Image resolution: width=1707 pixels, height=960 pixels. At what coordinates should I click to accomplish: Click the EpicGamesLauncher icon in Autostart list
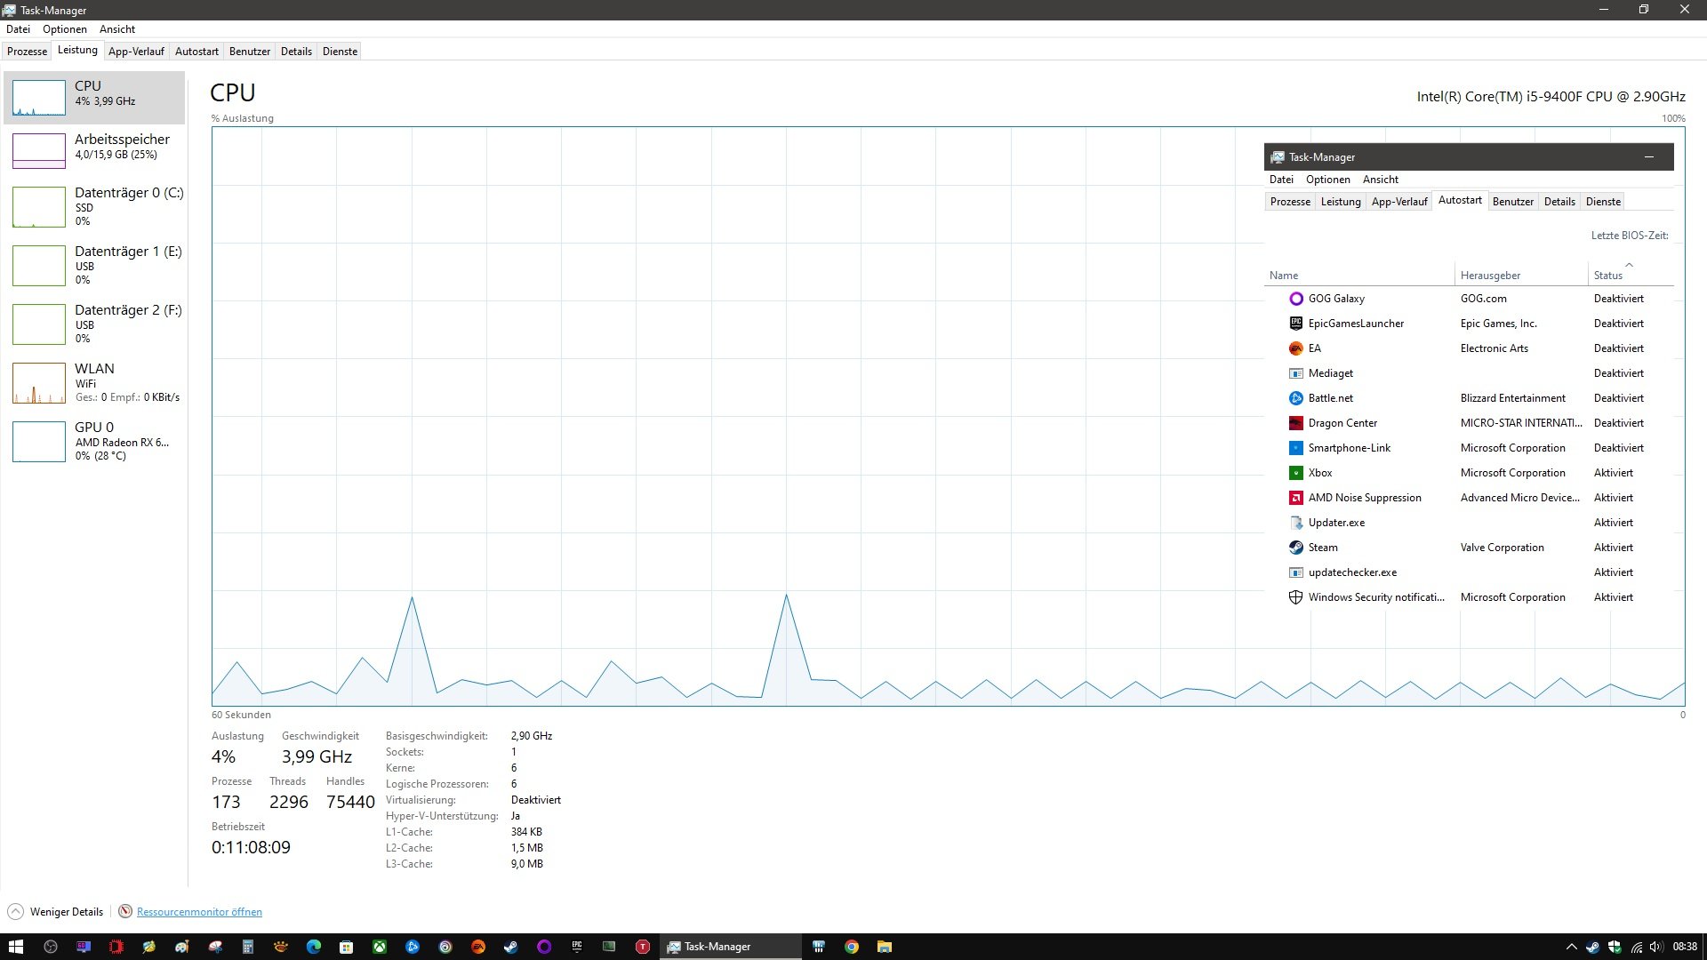pyautogui.click(x=1296, y=324)
